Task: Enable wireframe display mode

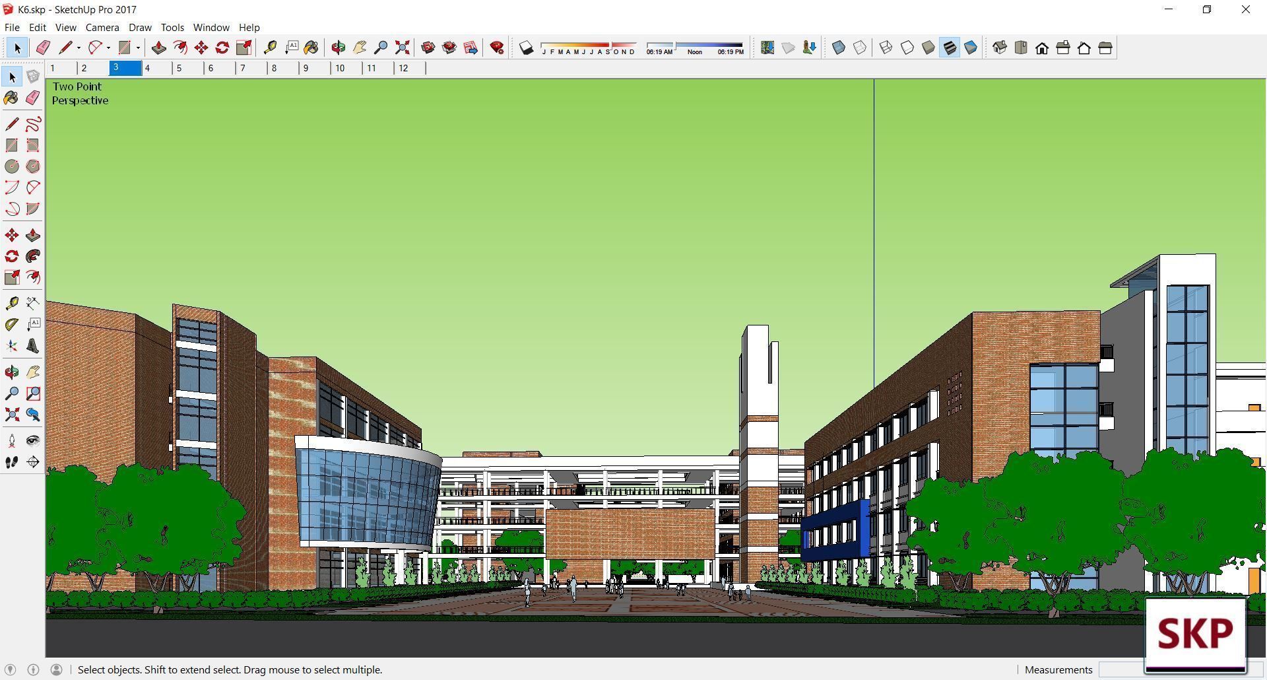Action: 886,48
